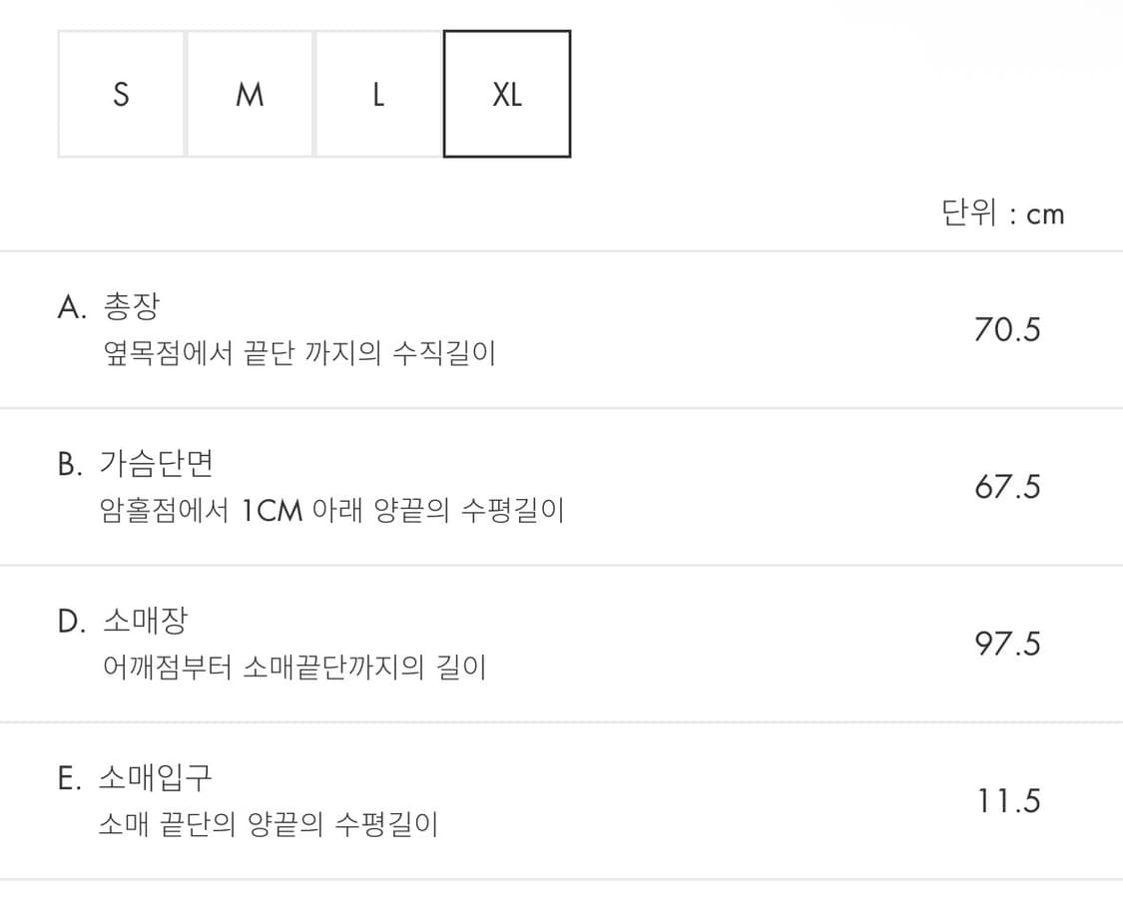Screen dimensions: 1123x899
Task: Click the 70.5 total length value
Action: pyautogui.click(x=1007, y=329)
